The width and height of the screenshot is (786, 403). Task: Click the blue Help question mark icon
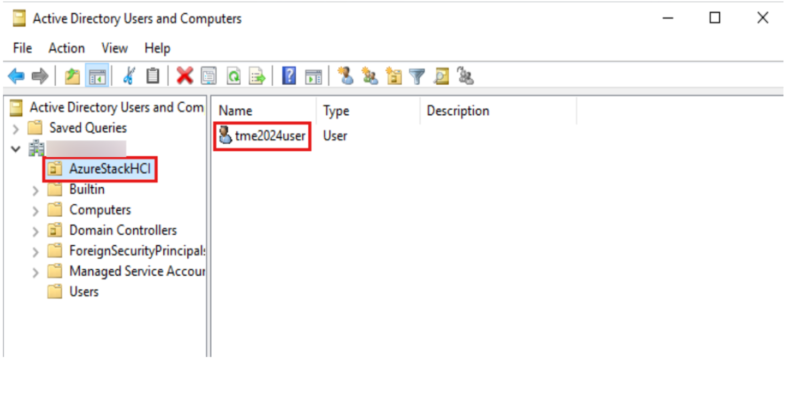coord(289,76)
